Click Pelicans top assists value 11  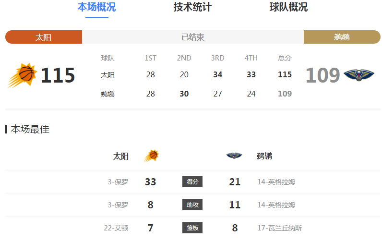[235, 205]
